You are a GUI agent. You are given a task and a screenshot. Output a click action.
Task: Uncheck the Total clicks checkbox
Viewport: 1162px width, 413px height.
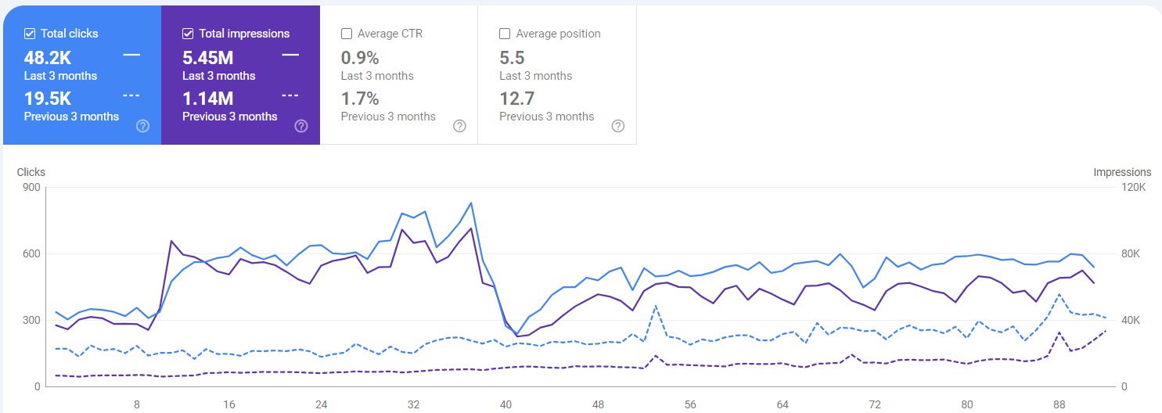tap(30, 34)
